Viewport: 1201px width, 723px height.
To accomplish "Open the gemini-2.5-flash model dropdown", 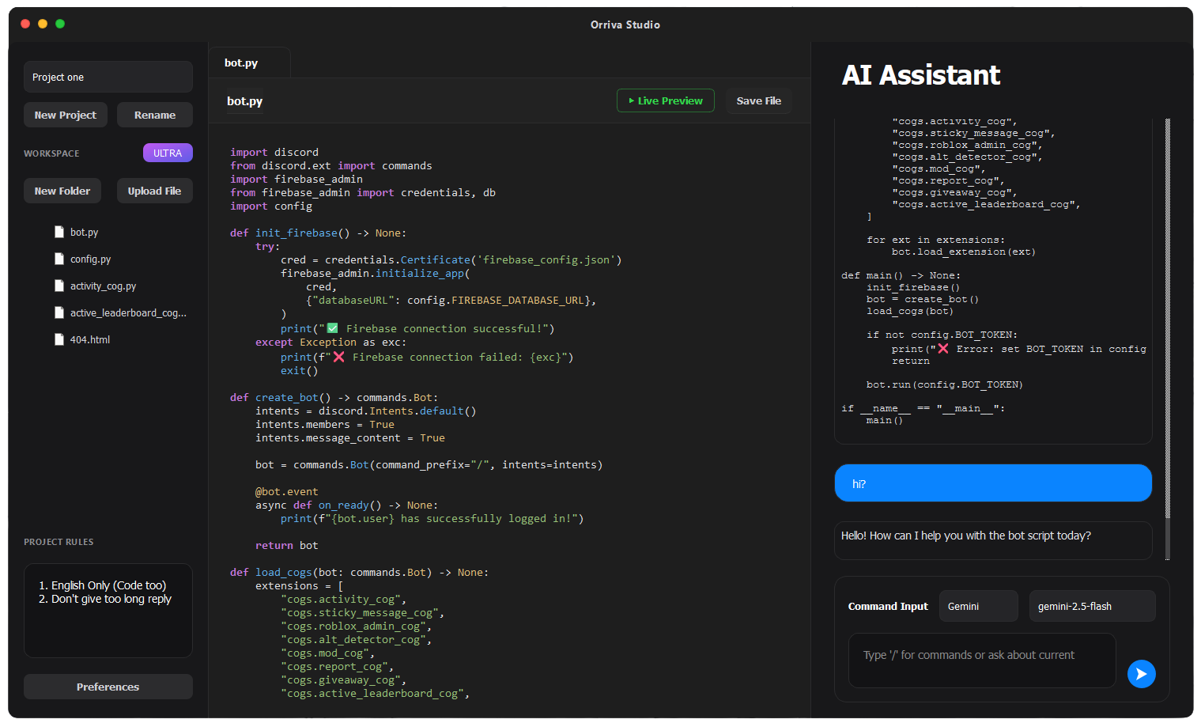I will (x=1092, y=605).
